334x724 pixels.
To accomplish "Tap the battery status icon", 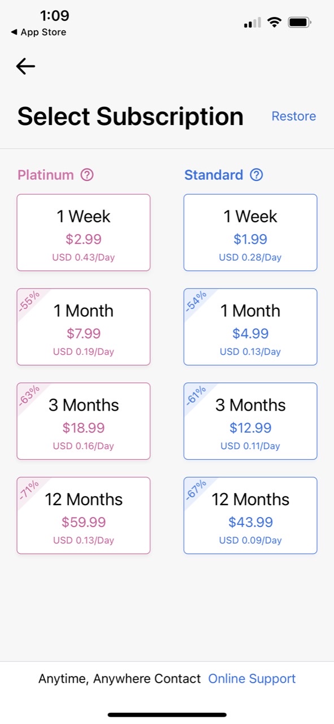I will [300, 22].
